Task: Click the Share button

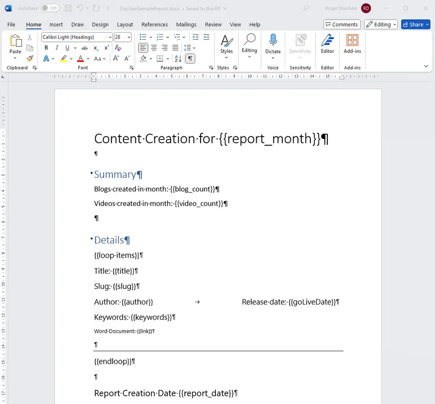Action: pos(415,24)
